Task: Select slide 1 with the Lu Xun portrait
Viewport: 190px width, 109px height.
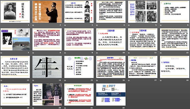Action: click(x=15, y=12)
